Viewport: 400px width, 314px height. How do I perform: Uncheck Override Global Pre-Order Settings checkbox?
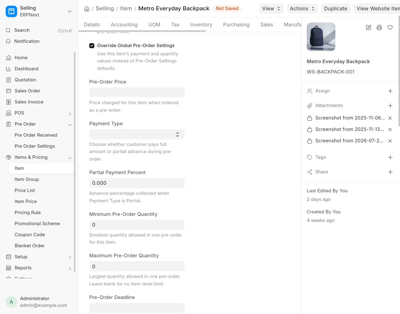point(92,46)
